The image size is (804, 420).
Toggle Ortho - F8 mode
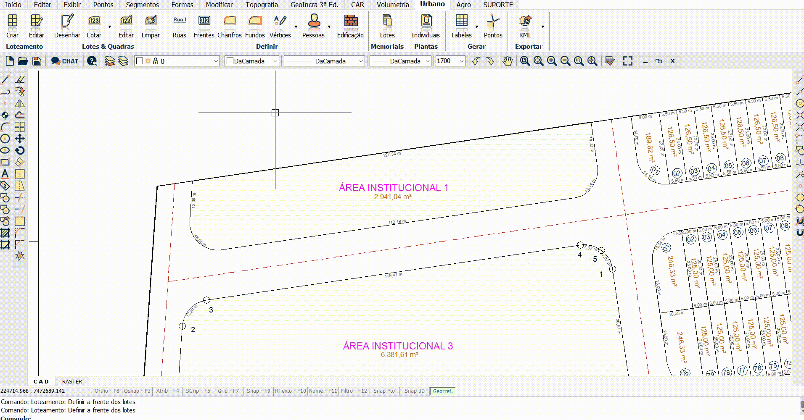(106, 391)
